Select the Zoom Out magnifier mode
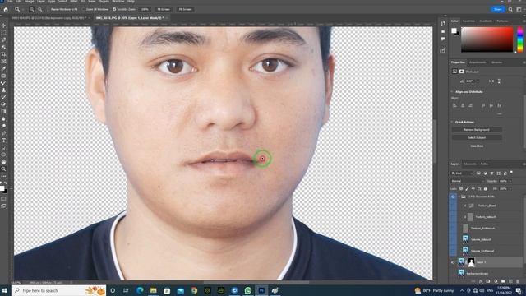Viewport: 526px width, 296px height. (40, 9)
